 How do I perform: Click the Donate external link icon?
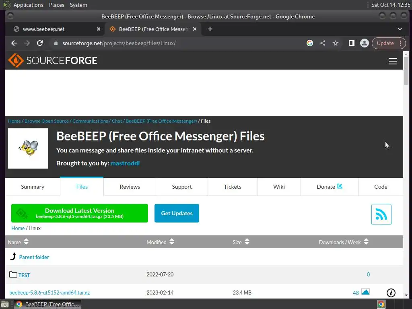click(340, 186)
